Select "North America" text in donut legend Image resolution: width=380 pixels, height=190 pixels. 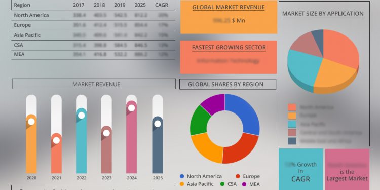[x=204, y=176]
